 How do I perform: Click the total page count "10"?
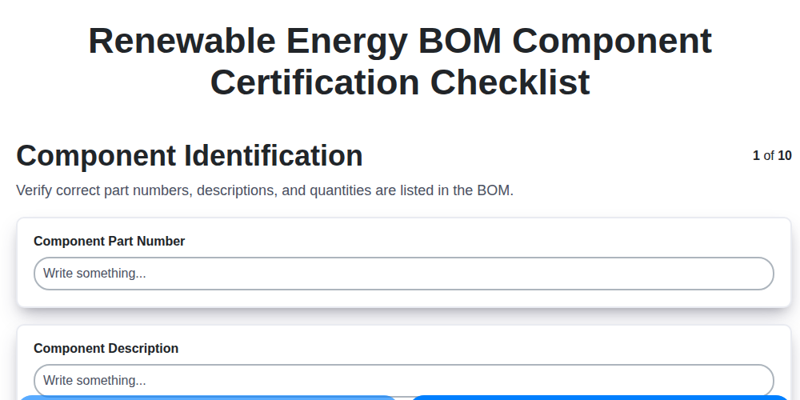click(x=785, y=155)
